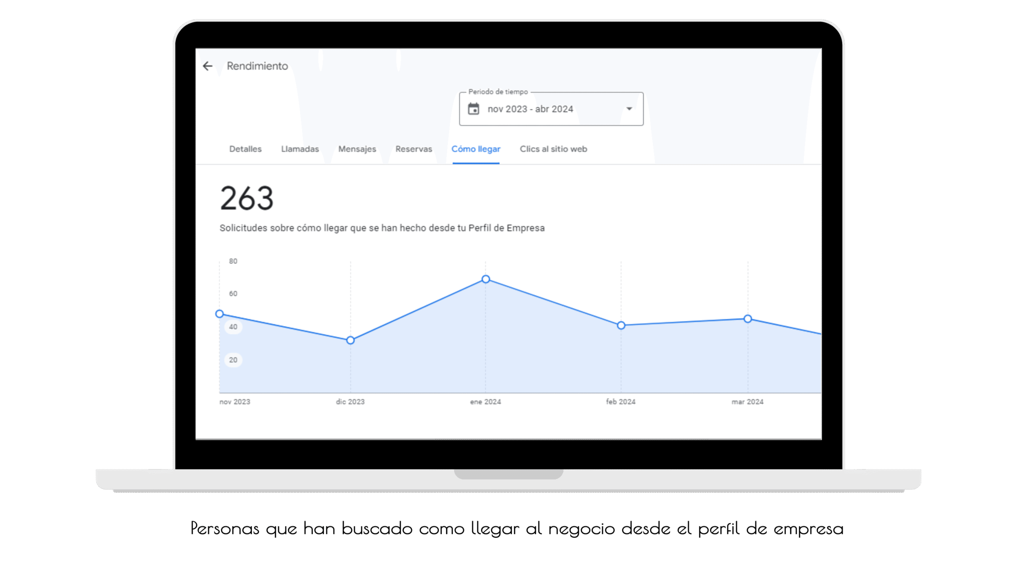Click the dic 2023 data point
Screen dimensions: 1017x572
point(350,340)
